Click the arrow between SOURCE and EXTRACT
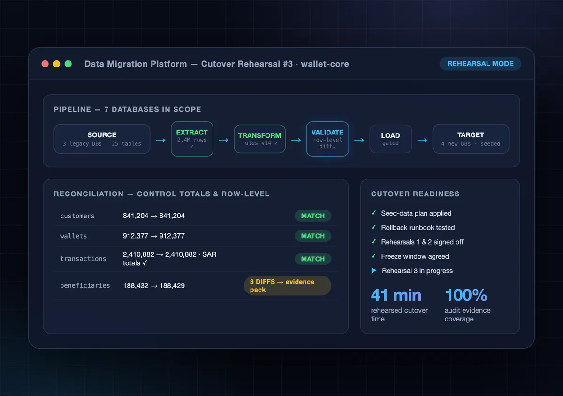Screen dimensions: 563x396 (160, 139)
